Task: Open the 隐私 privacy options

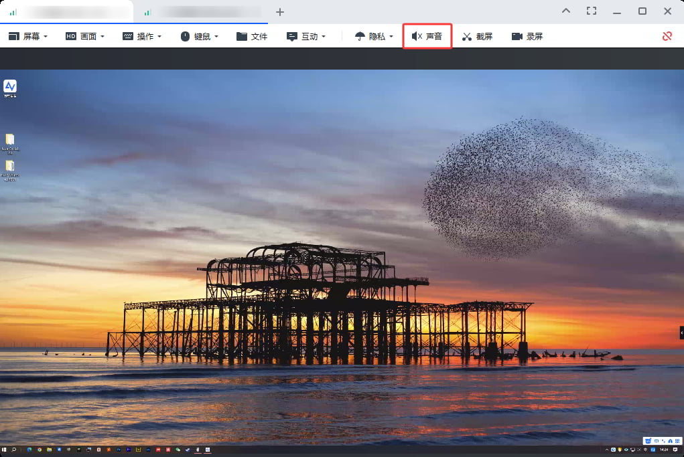Action: 374,36
